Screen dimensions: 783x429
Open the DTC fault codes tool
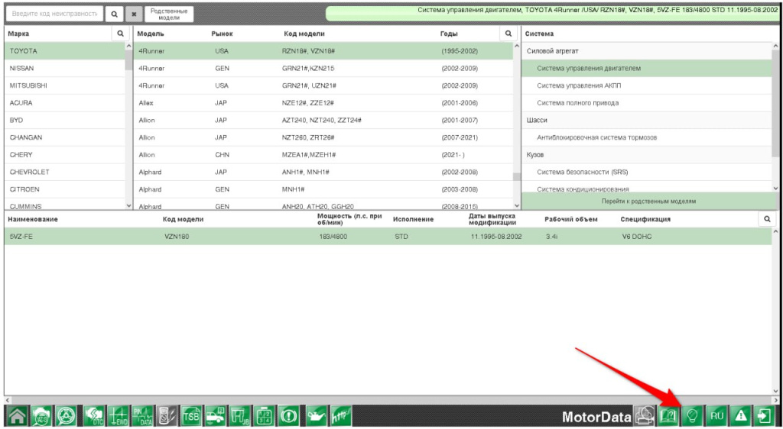94,417
